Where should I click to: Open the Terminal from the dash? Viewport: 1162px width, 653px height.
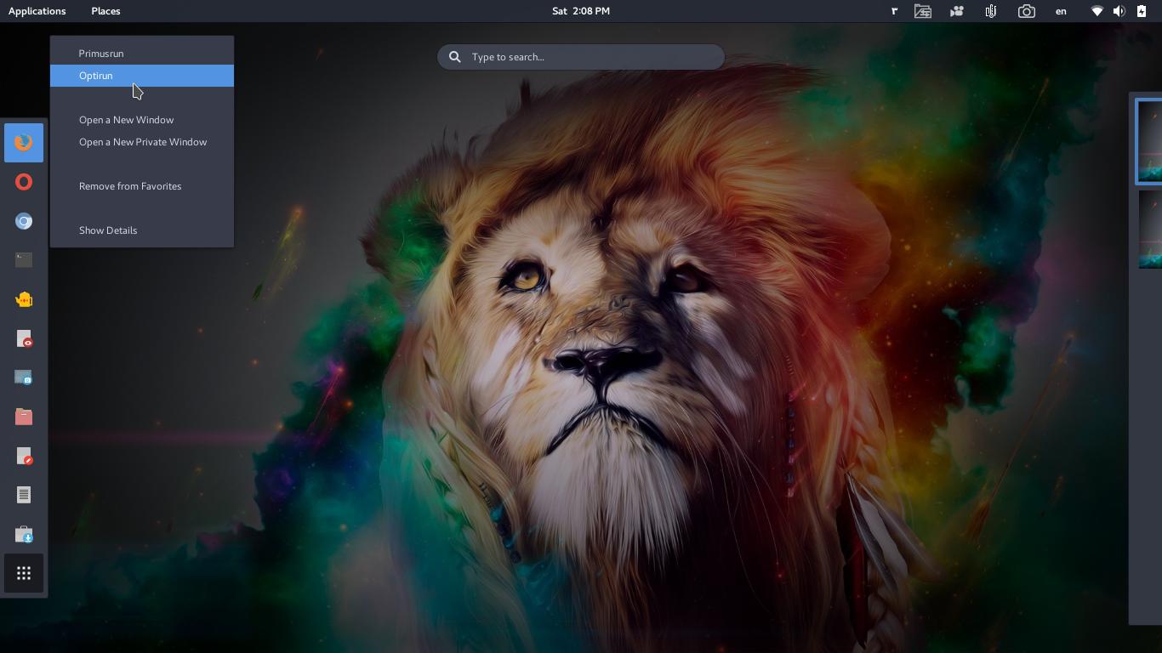24,260
